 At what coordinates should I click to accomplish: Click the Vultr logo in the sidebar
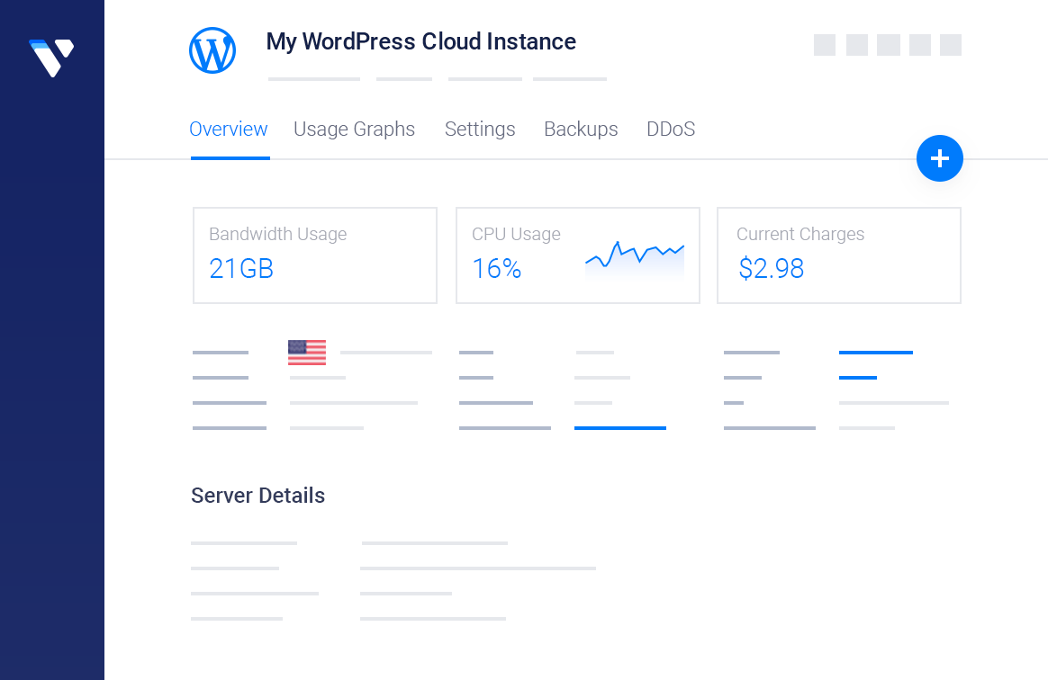(x=51, y=57)
